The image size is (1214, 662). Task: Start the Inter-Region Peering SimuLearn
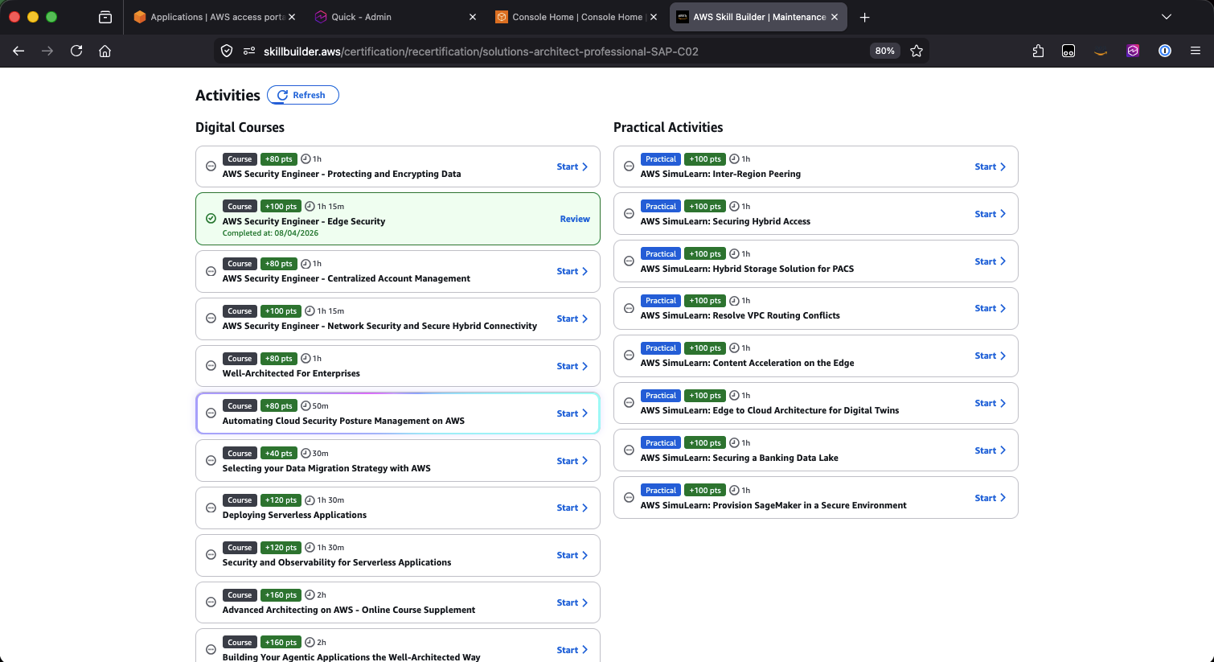(x=990, y=167)
